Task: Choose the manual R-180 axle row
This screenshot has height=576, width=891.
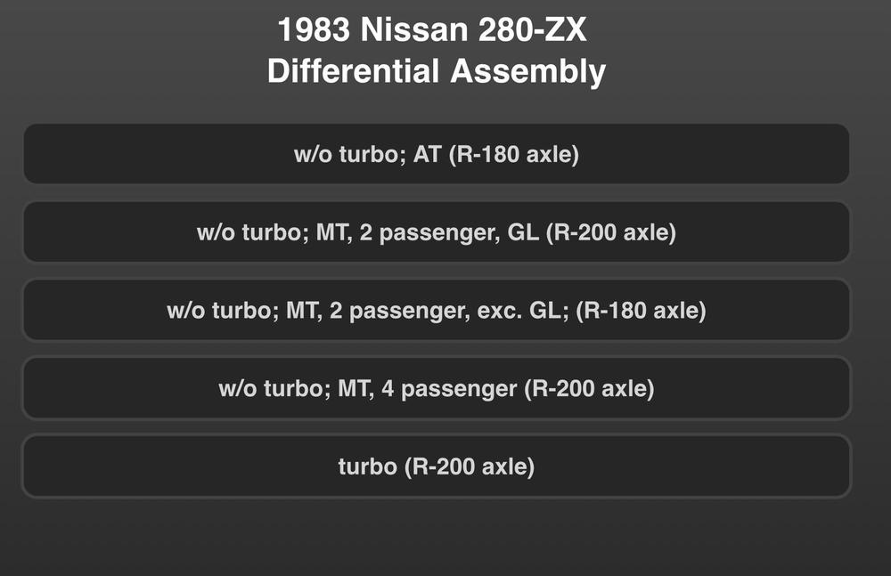Action: pos(437,310)
